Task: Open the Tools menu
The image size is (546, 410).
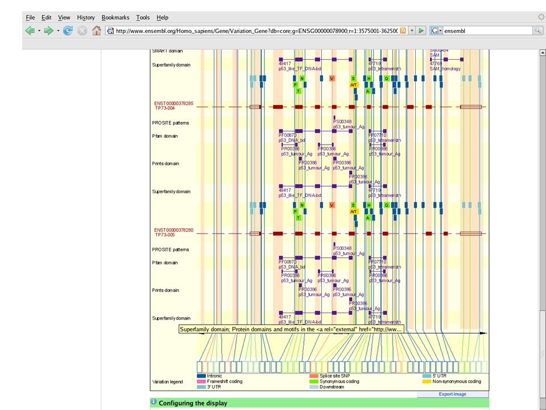Action: tap(143, 18)
